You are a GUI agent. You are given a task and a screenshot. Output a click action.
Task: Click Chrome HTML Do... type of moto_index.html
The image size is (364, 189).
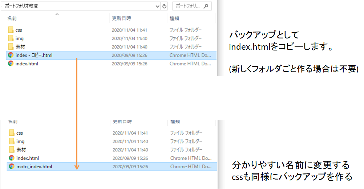[191, 167]
